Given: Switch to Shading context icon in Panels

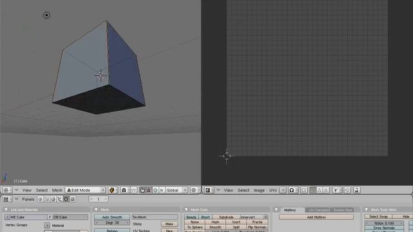Looking at the screenshot, I should pos(53,199).
